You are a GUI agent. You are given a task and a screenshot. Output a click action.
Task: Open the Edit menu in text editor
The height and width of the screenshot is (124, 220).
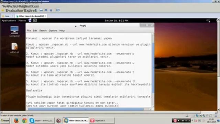tap(35, 31)
